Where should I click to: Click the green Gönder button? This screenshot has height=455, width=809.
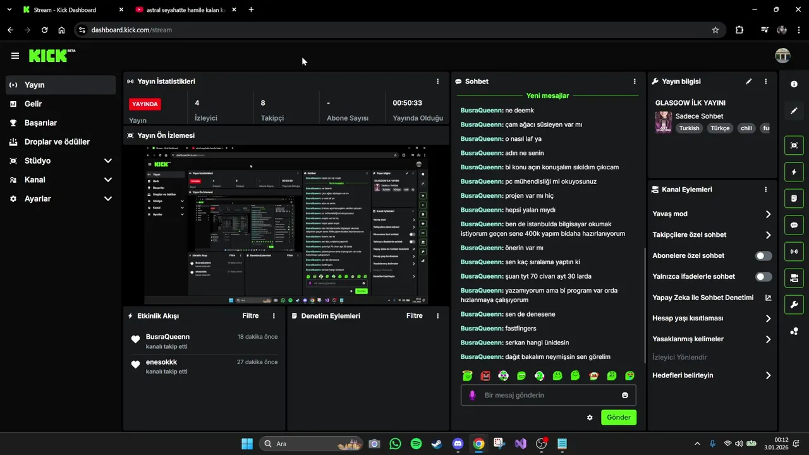[619, 418]
